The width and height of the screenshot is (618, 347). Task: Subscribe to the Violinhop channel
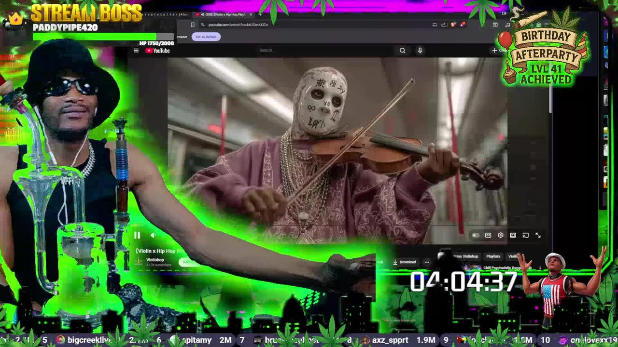coord(188,262)
